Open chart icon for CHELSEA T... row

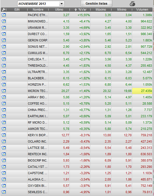(x=3, y=59)
